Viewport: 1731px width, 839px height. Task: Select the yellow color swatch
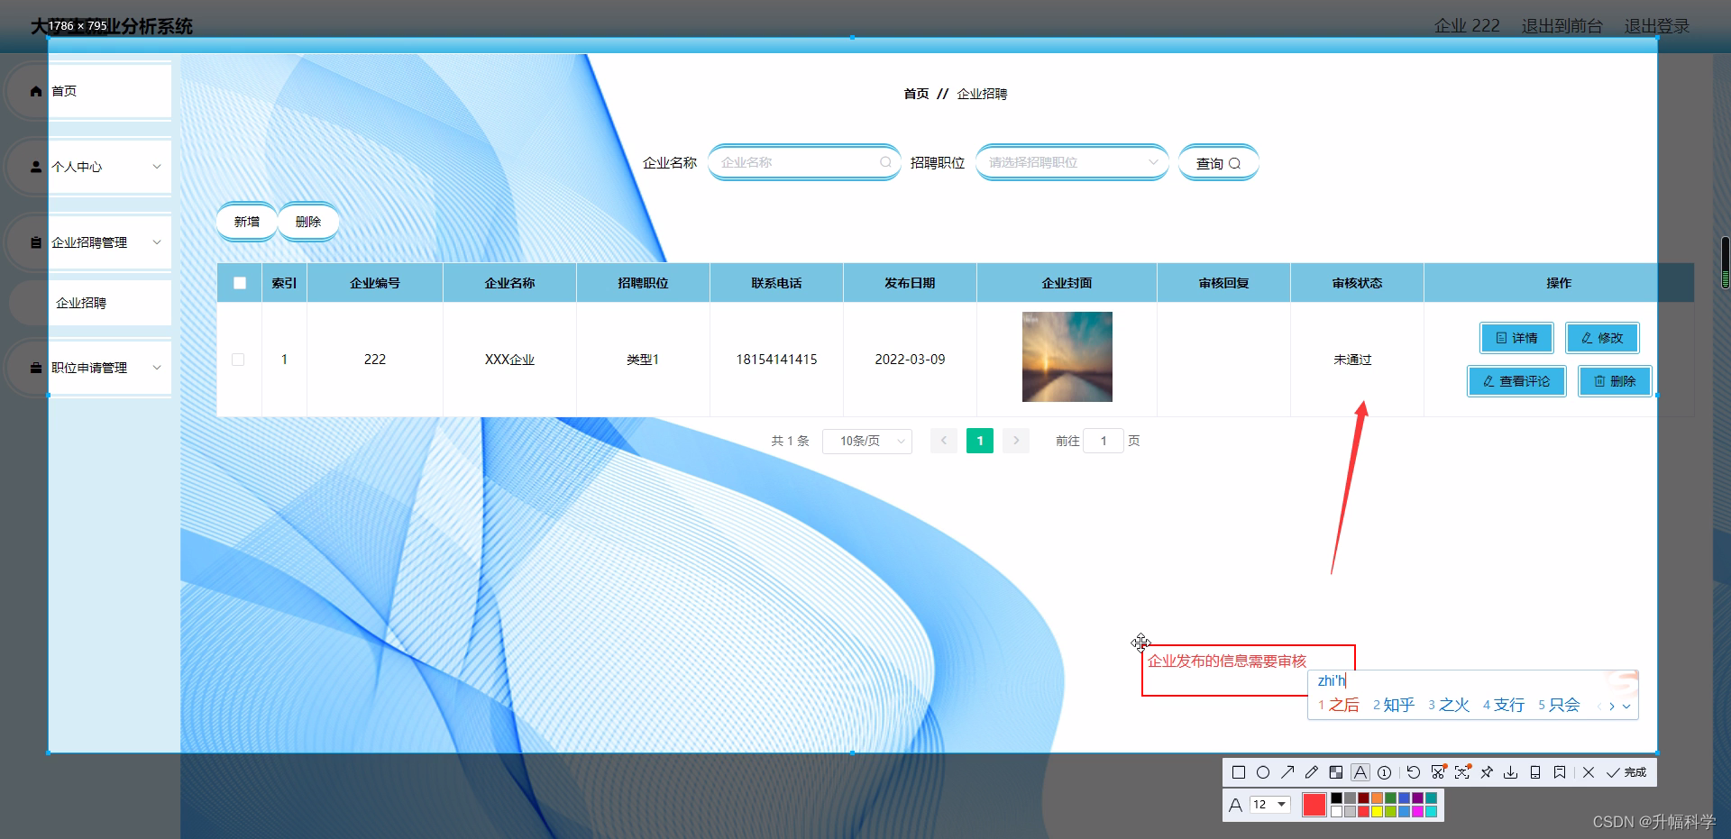point(1377,810)
